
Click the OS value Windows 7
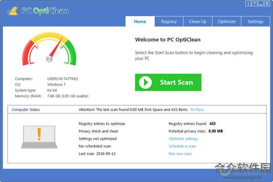[56, 84]
